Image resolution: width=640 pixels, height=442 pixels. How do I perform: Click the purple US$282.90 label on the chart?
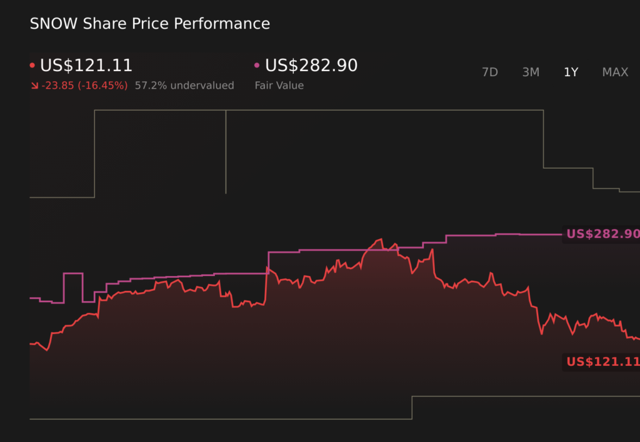(602, 234)
